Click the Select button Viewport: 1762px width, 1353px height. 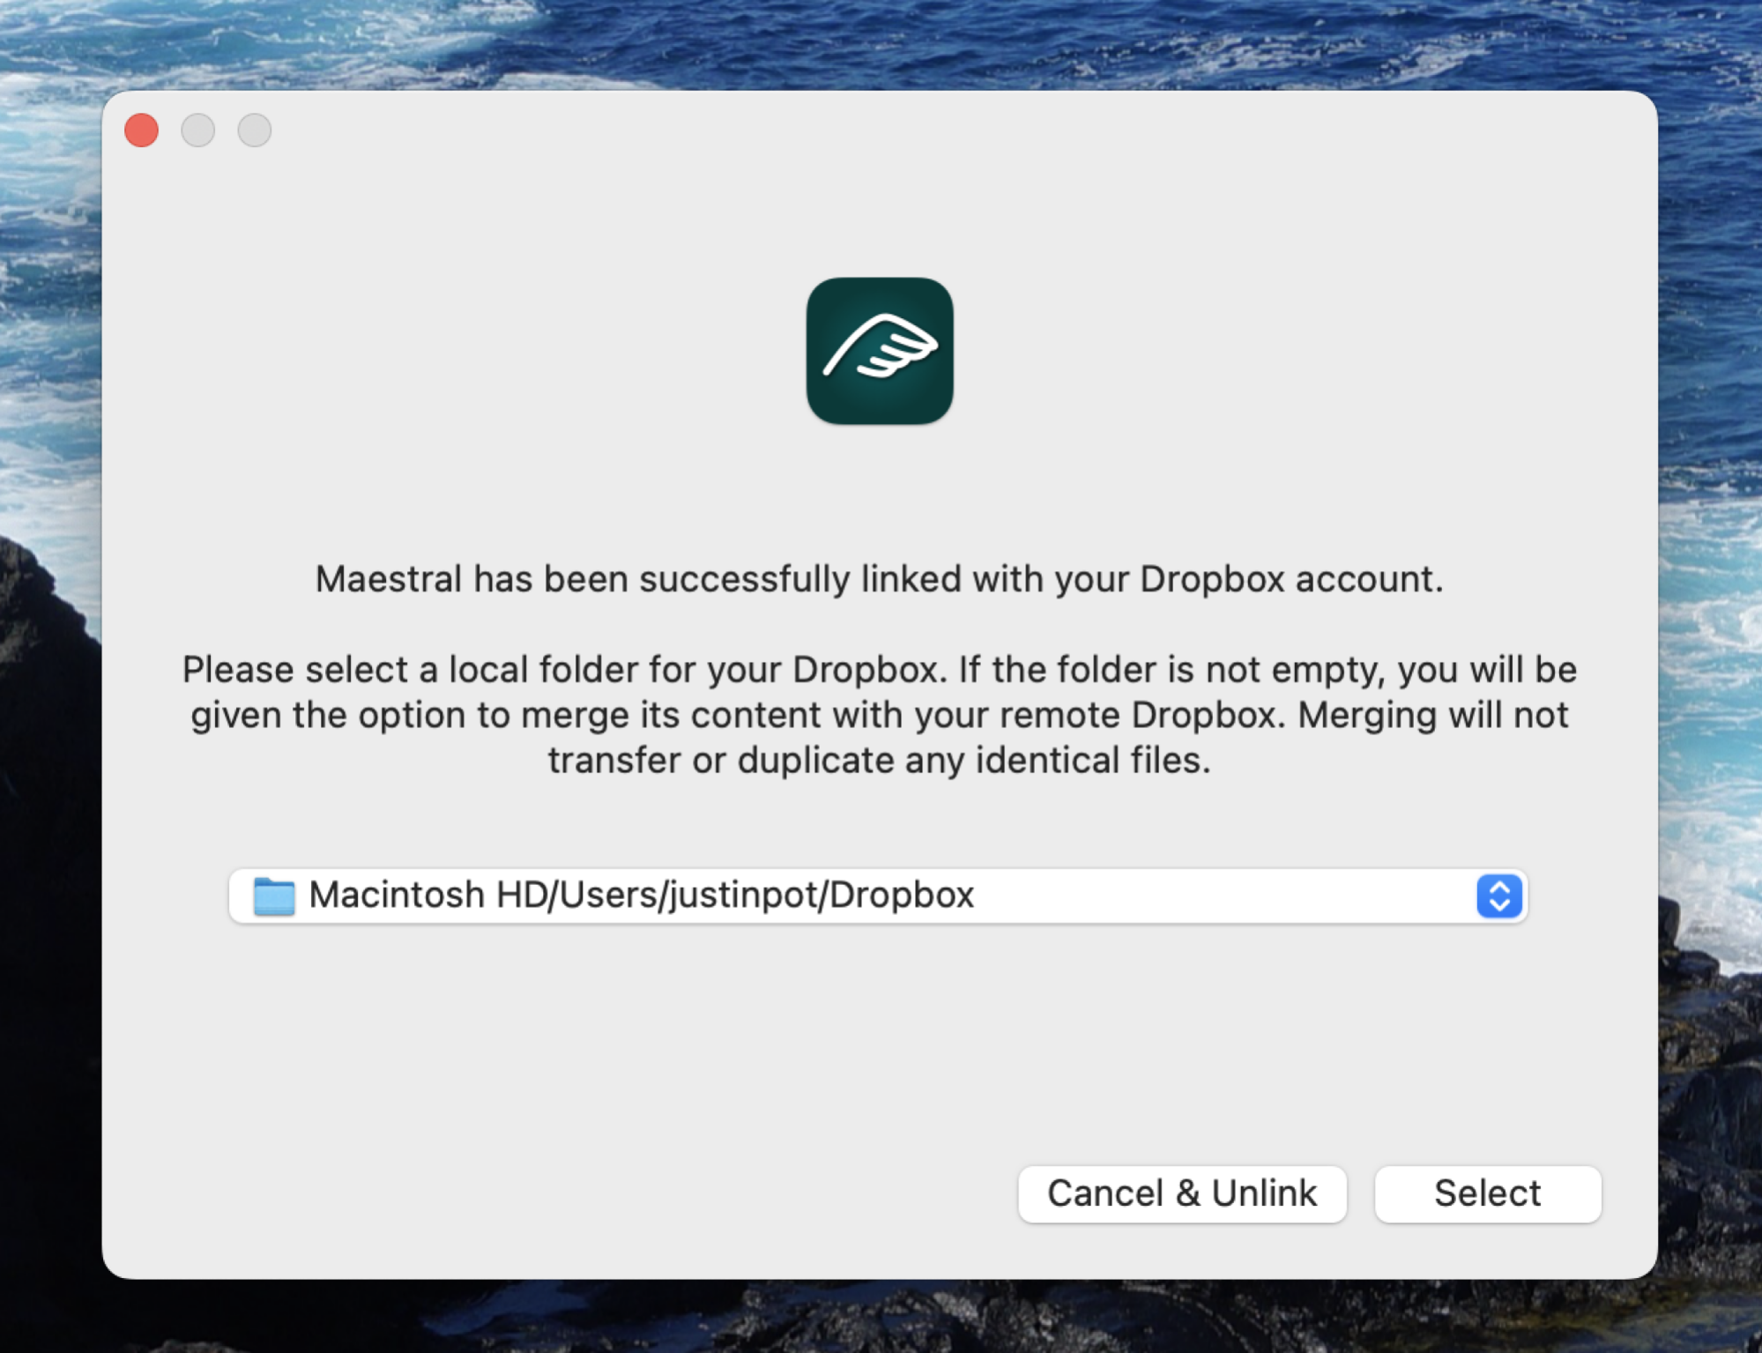click(1487, 1193)
